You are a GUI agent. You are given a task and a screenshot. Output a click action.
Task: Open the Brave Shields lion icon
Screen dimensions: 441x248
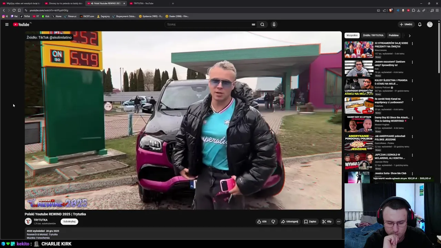(390, 10)
